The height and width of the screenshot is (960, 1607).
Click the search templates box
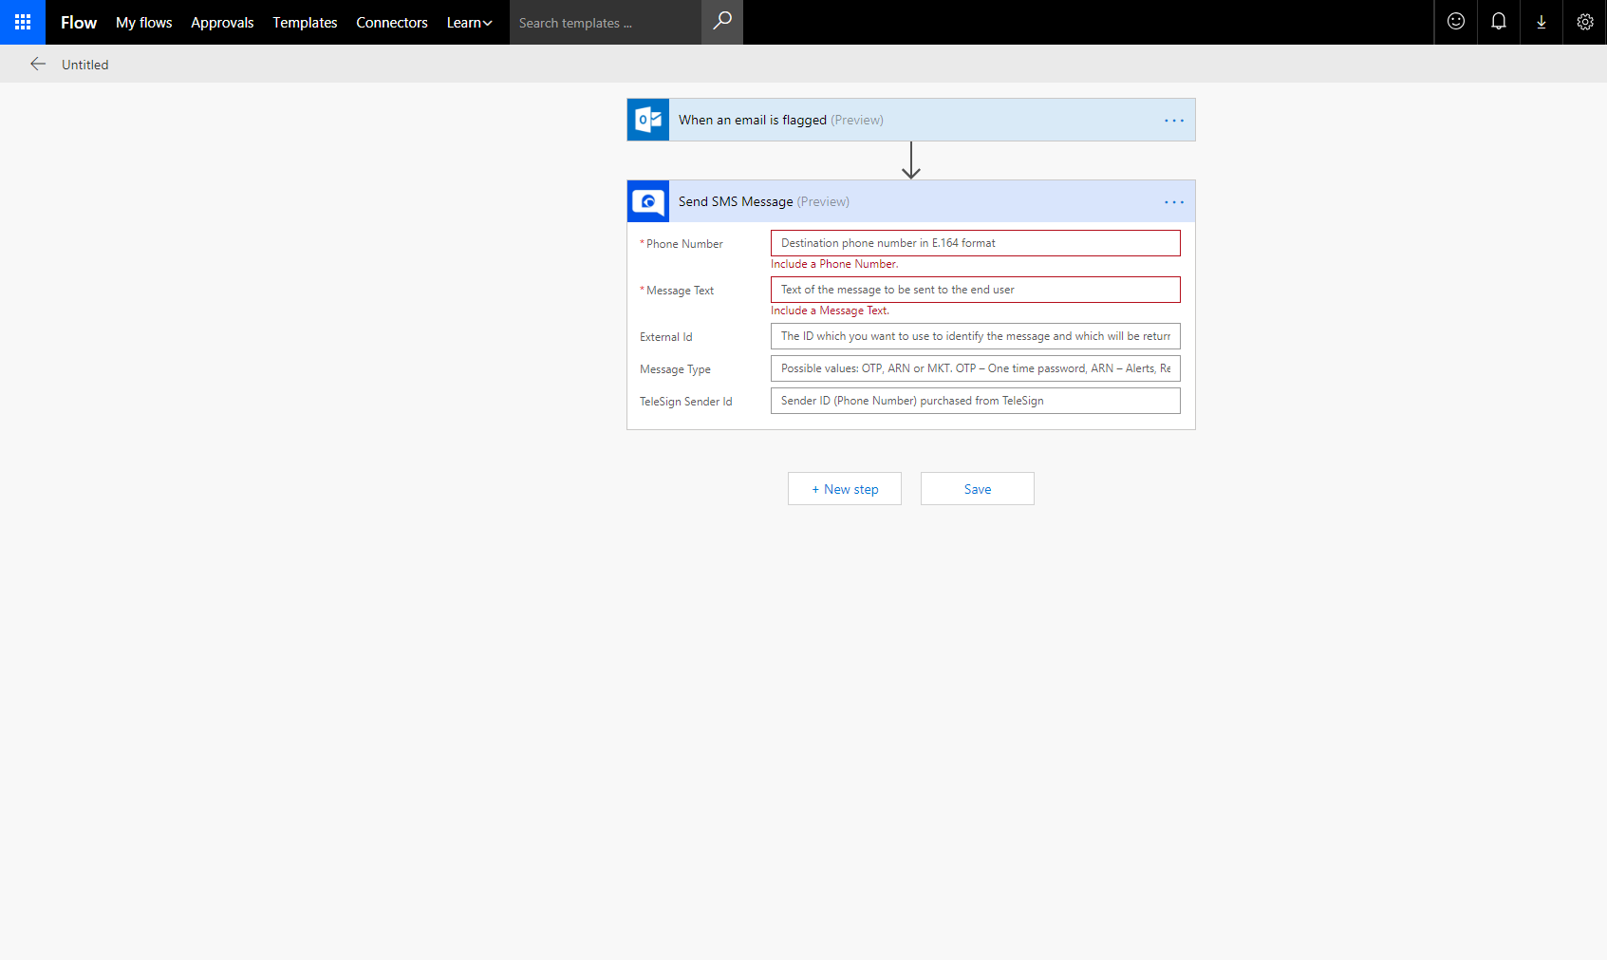pos(605,22)
